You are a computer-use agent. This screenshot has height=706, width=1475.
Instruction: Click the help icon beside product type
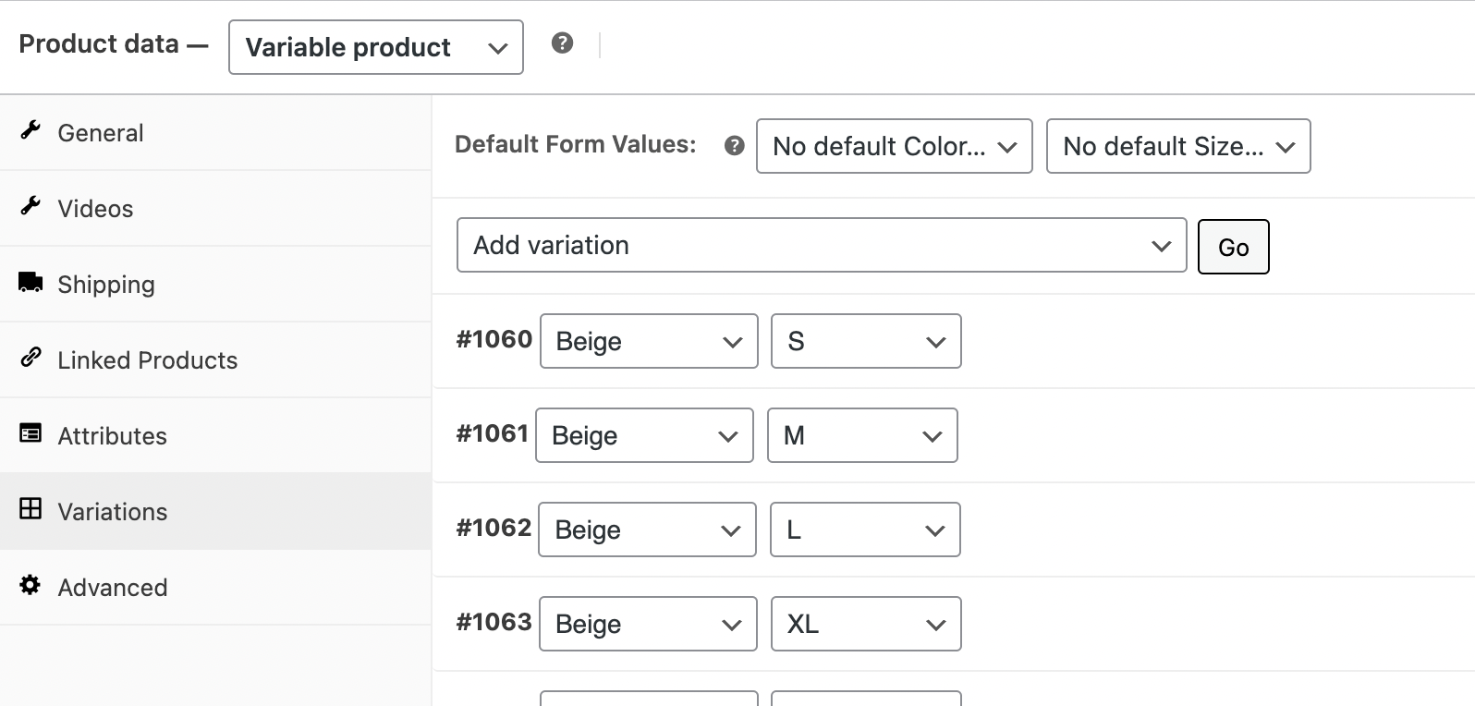pos(562,43)
